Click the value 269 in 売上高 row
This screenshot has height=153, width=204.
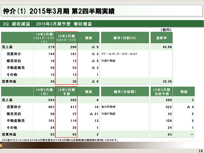pos(73,47)
